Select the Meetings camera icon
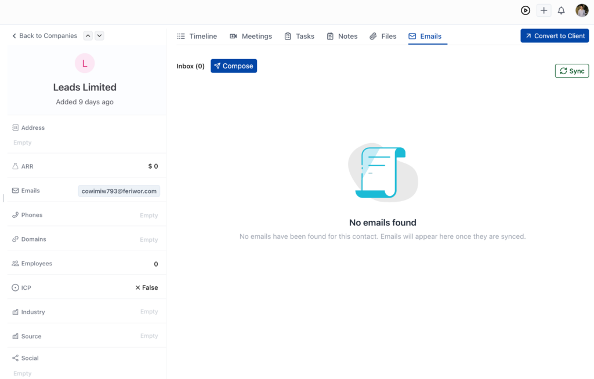594x379 pixels. [233, 36]
